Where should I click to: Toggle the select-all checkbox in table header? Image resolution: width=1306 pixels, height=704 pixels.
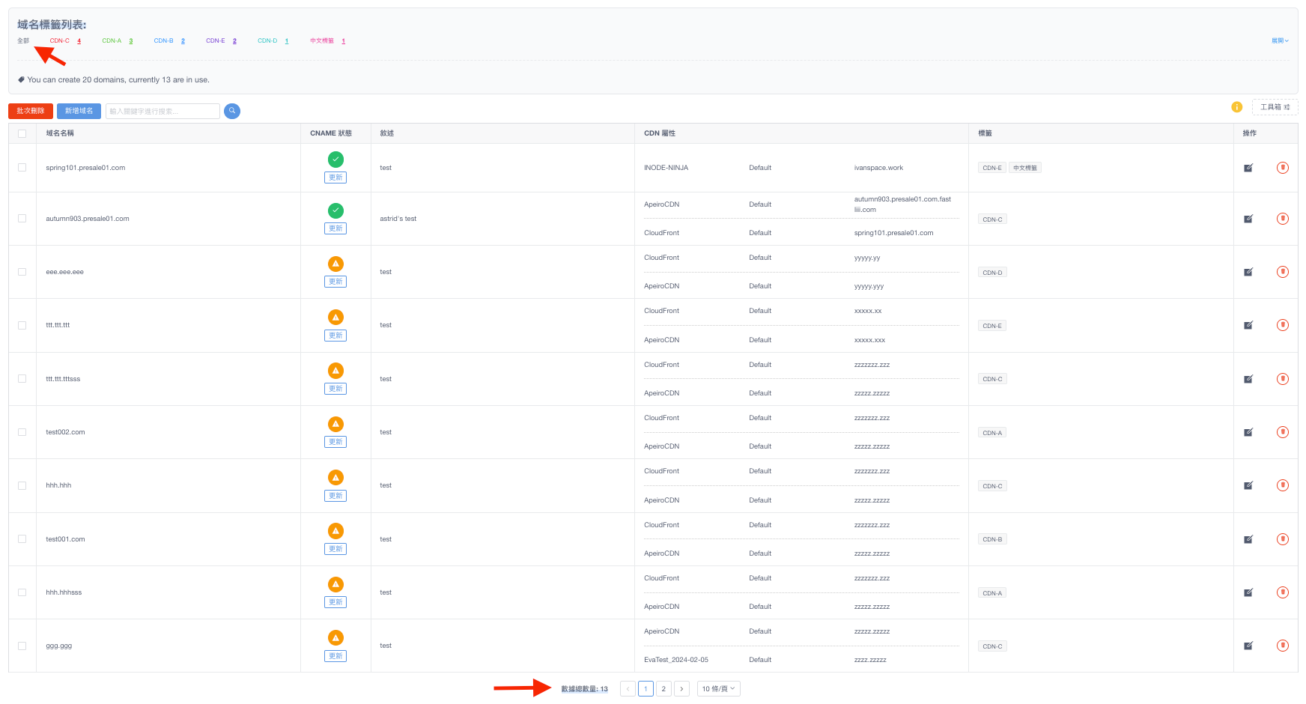coord(22,133)
